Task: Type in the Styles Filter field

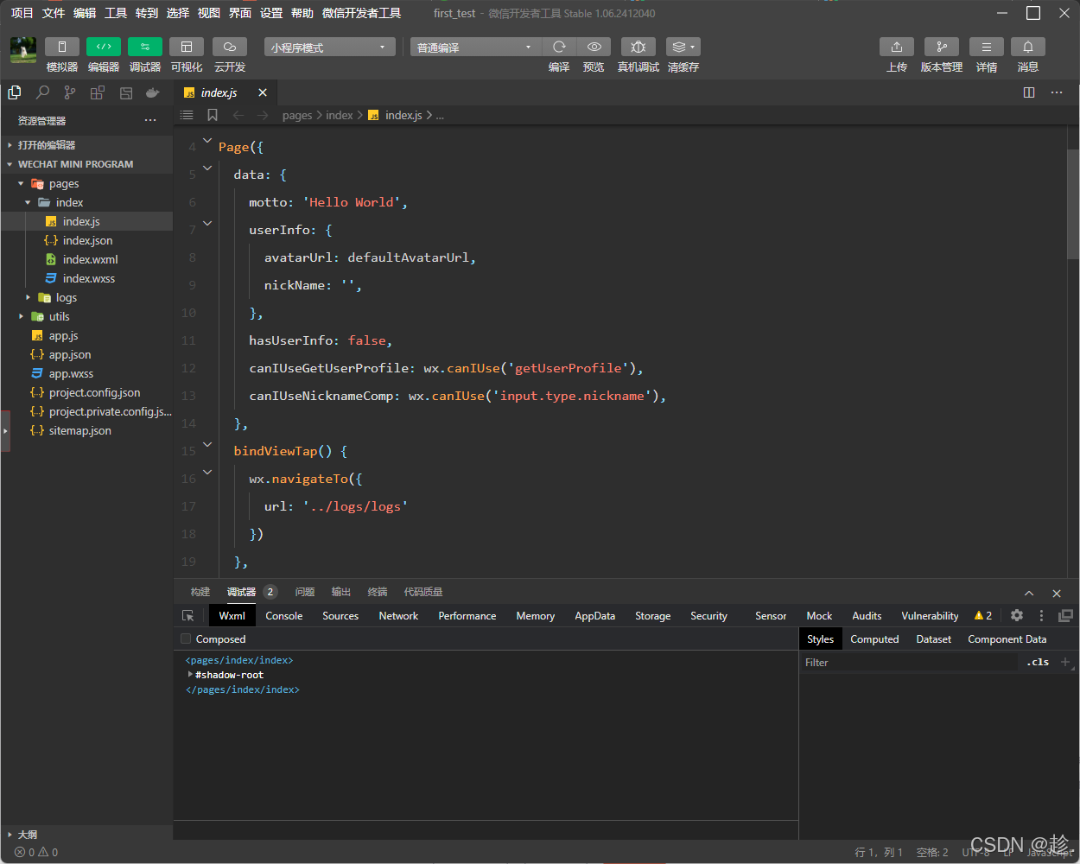Action: coord(907,663)
